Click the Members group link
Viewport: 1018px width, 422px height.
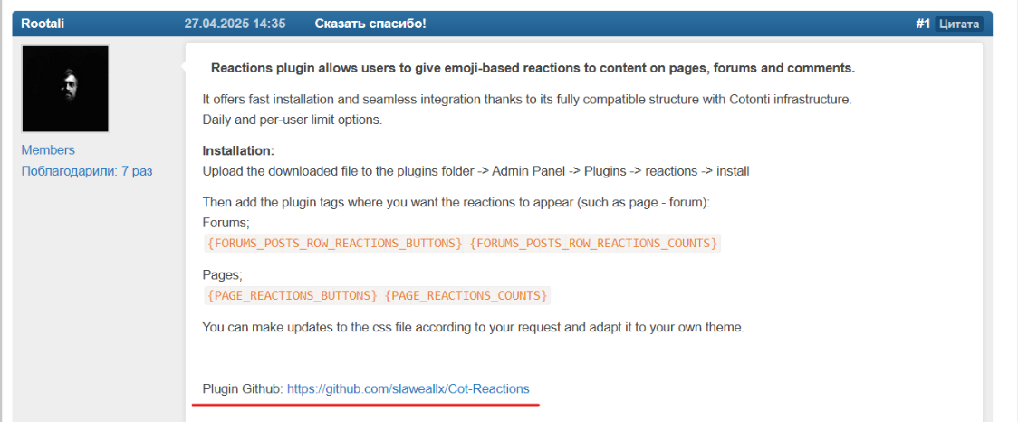click(x=48, y=150)
